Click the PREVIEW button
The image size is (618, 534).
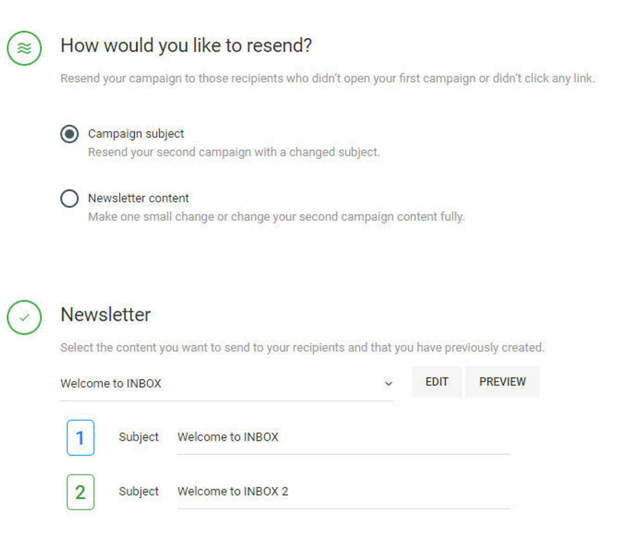[x=502, y=382]
